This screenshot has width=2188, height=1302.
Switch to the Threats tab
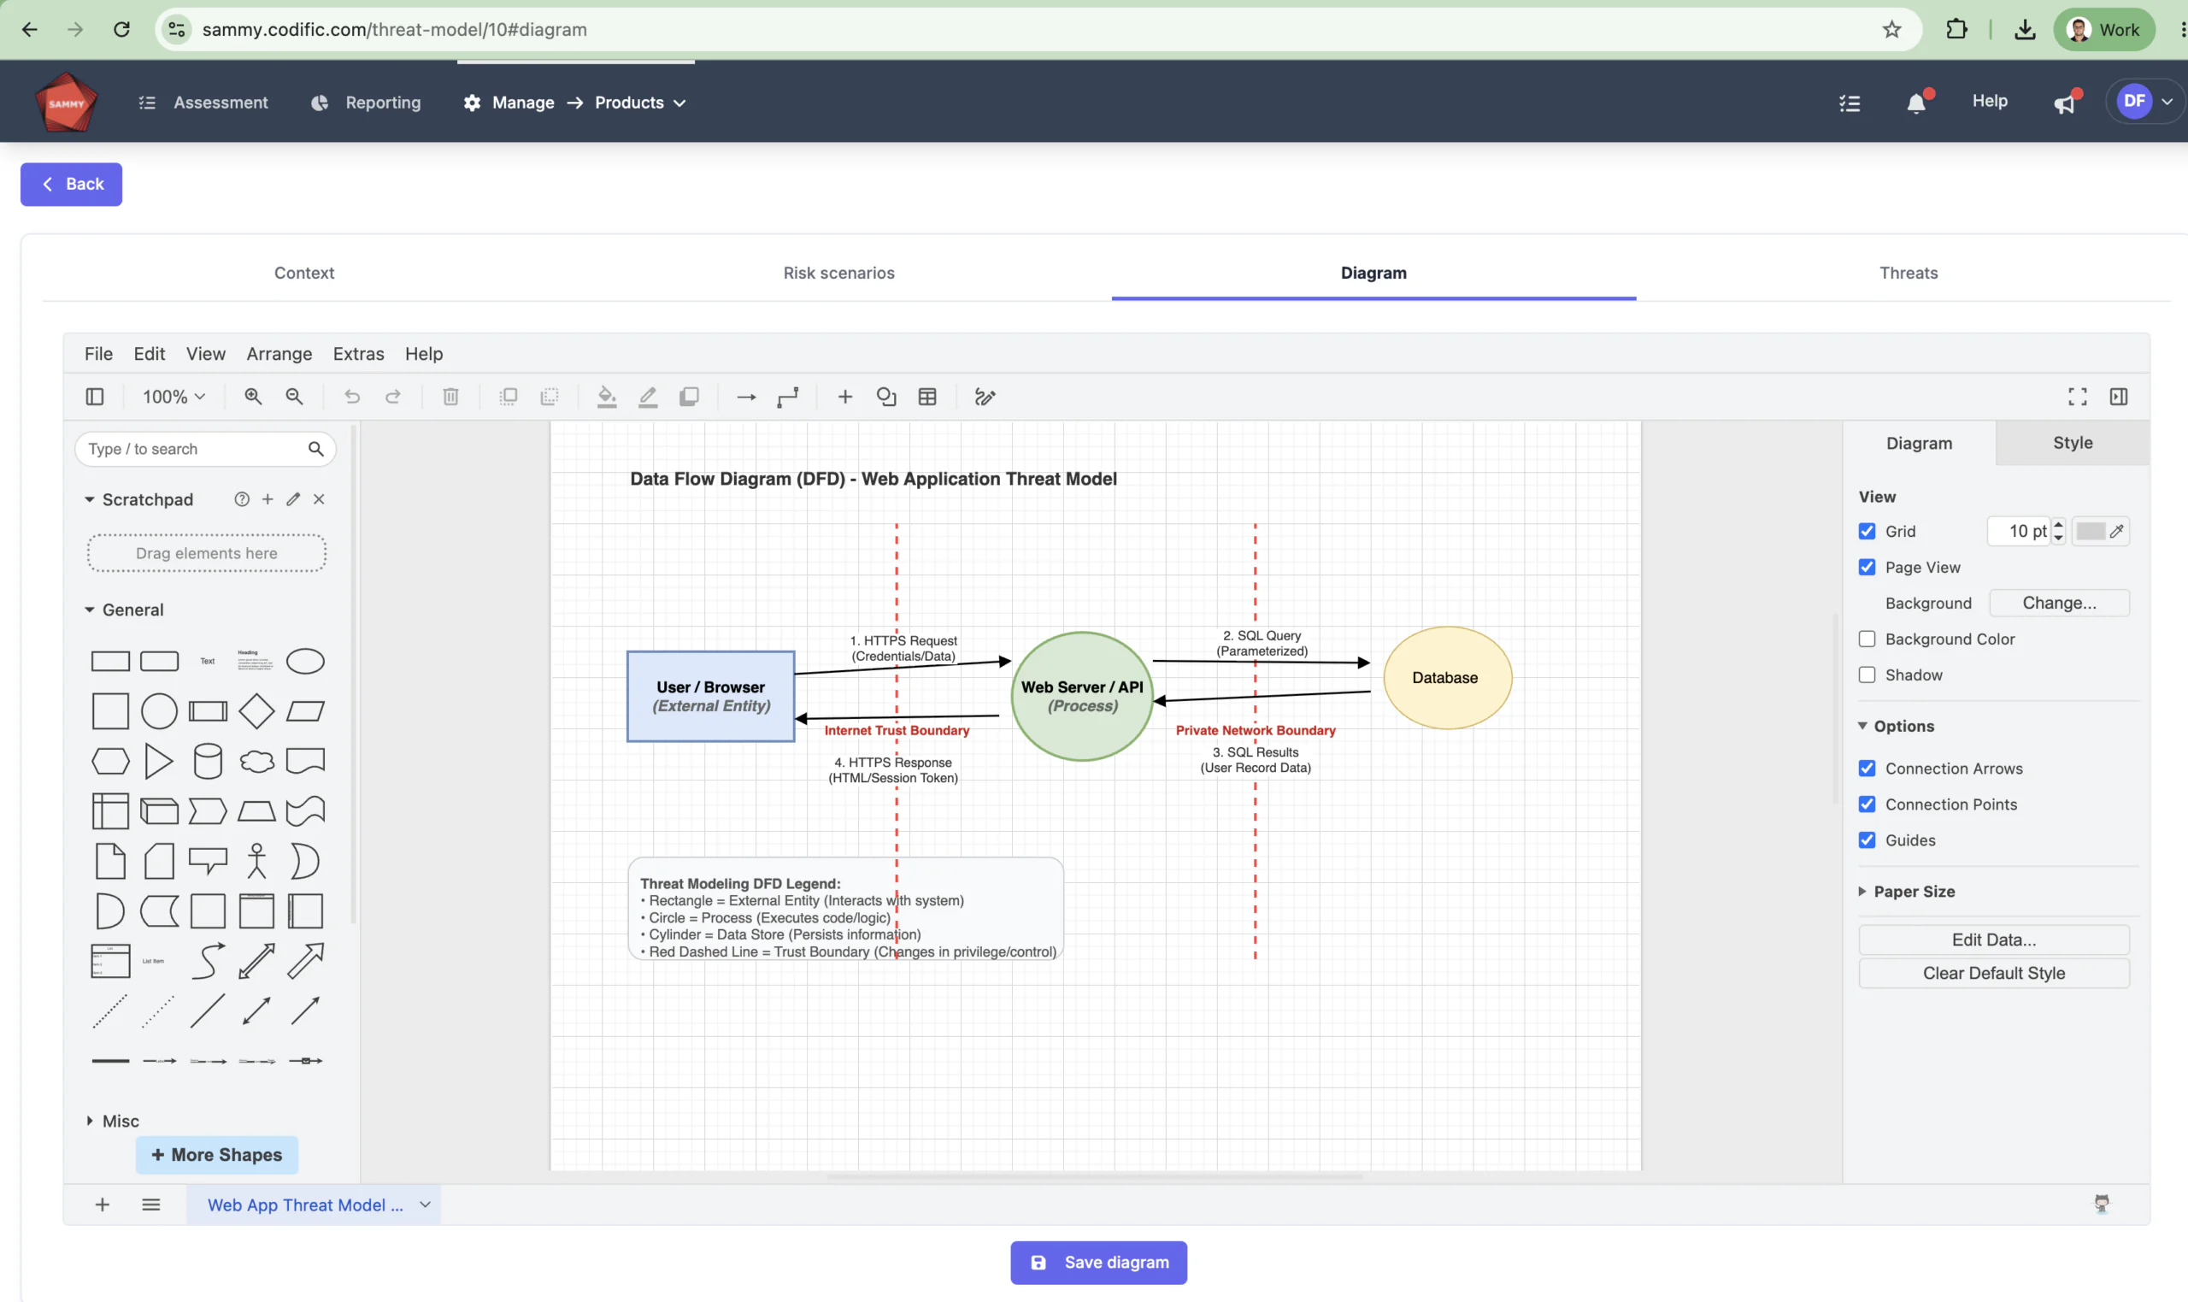point(1909,273)
